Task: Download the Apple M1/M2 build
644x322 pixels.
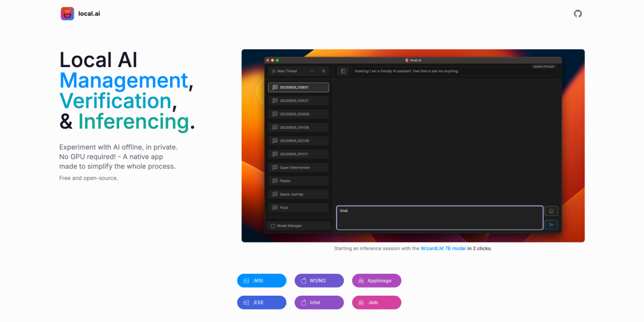Action: [x=319, y=281]
